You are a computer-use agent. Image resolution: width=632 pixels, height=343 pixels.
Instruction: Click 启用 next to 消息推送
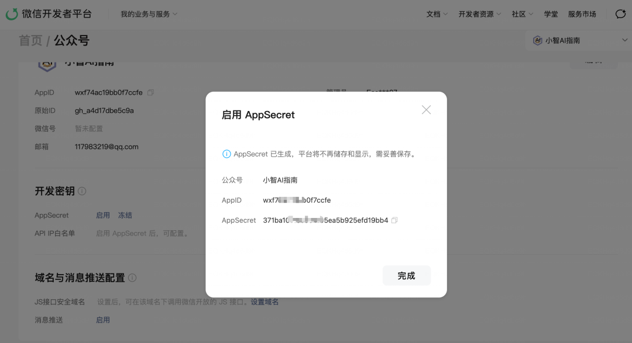coord(103,320)
